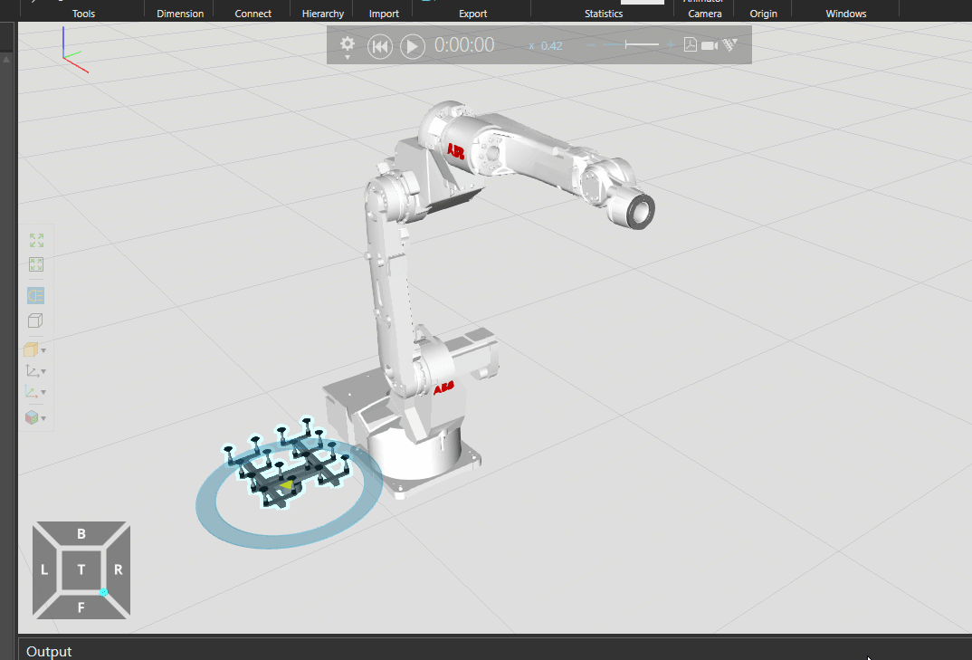Open the Tools ribbon group
This screenshot has height=660, width=972.
click(83, 14)
